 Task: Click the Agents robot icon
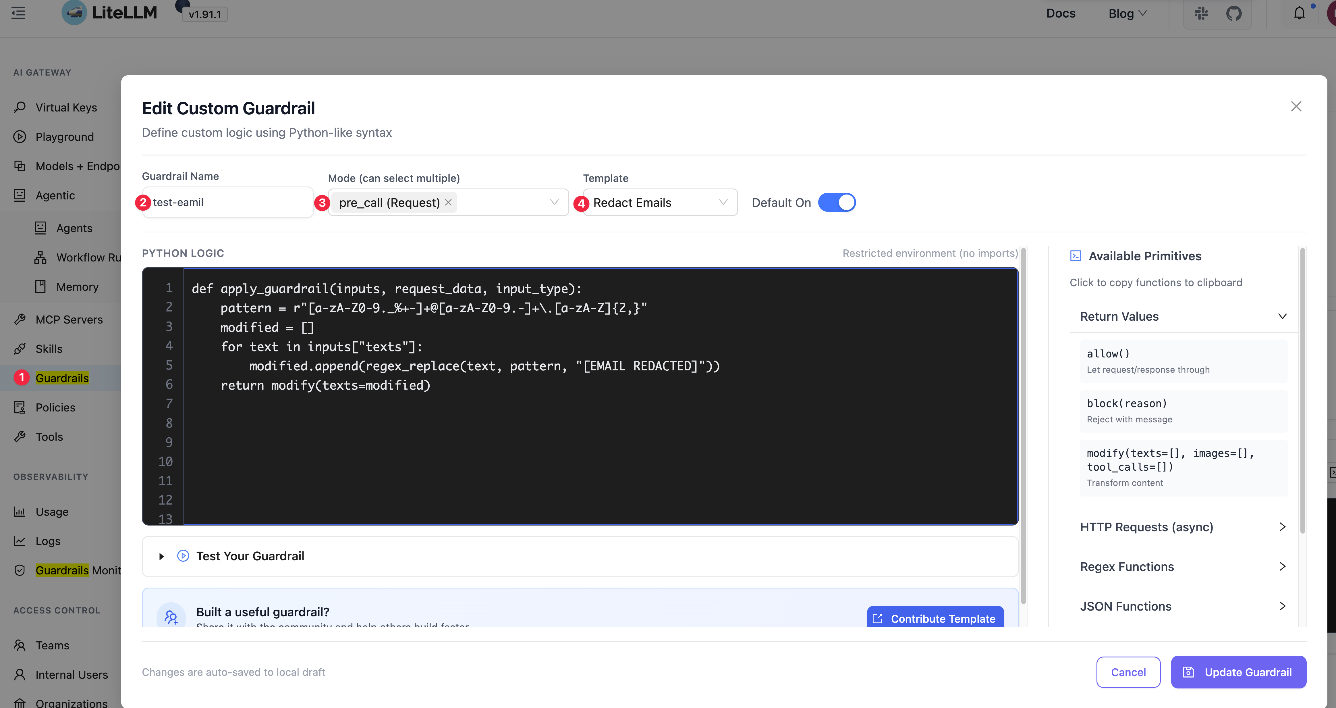point(40,228)
